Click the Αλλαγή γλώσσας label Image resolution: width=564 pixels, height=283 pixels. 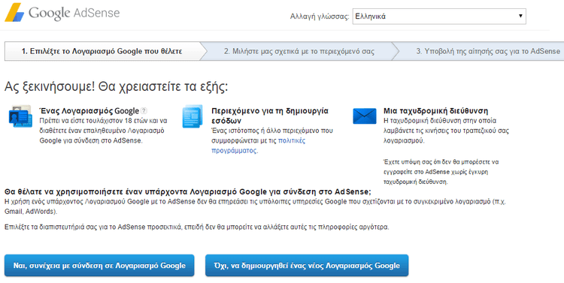pos(320,17)
